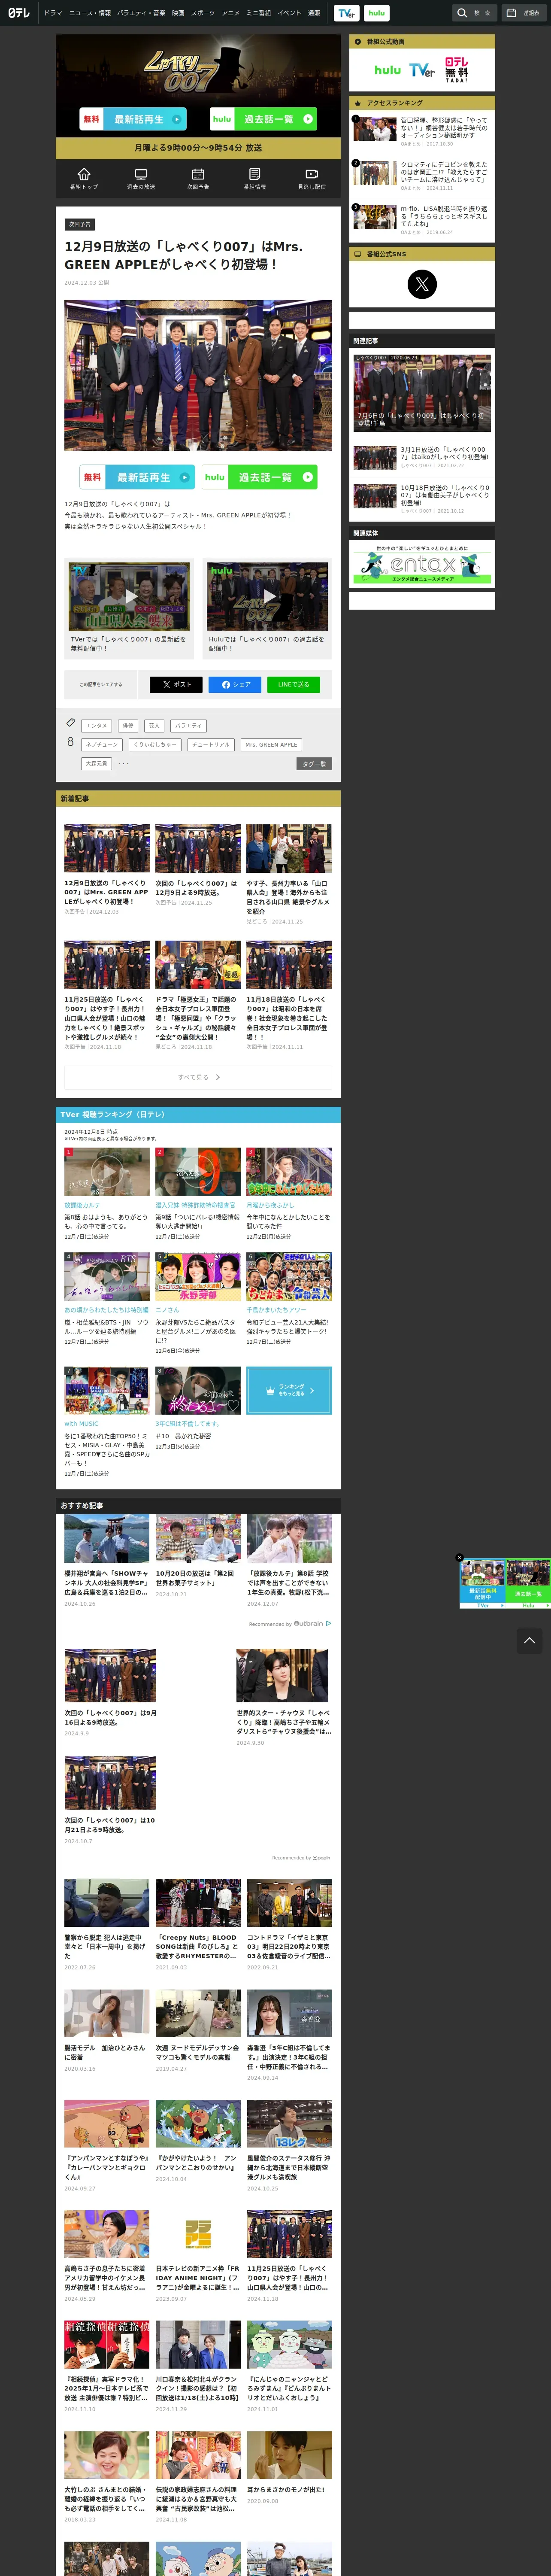Open the ミニ番組 menu
The height and width of the screenshot is (2576, 551).
259,13
